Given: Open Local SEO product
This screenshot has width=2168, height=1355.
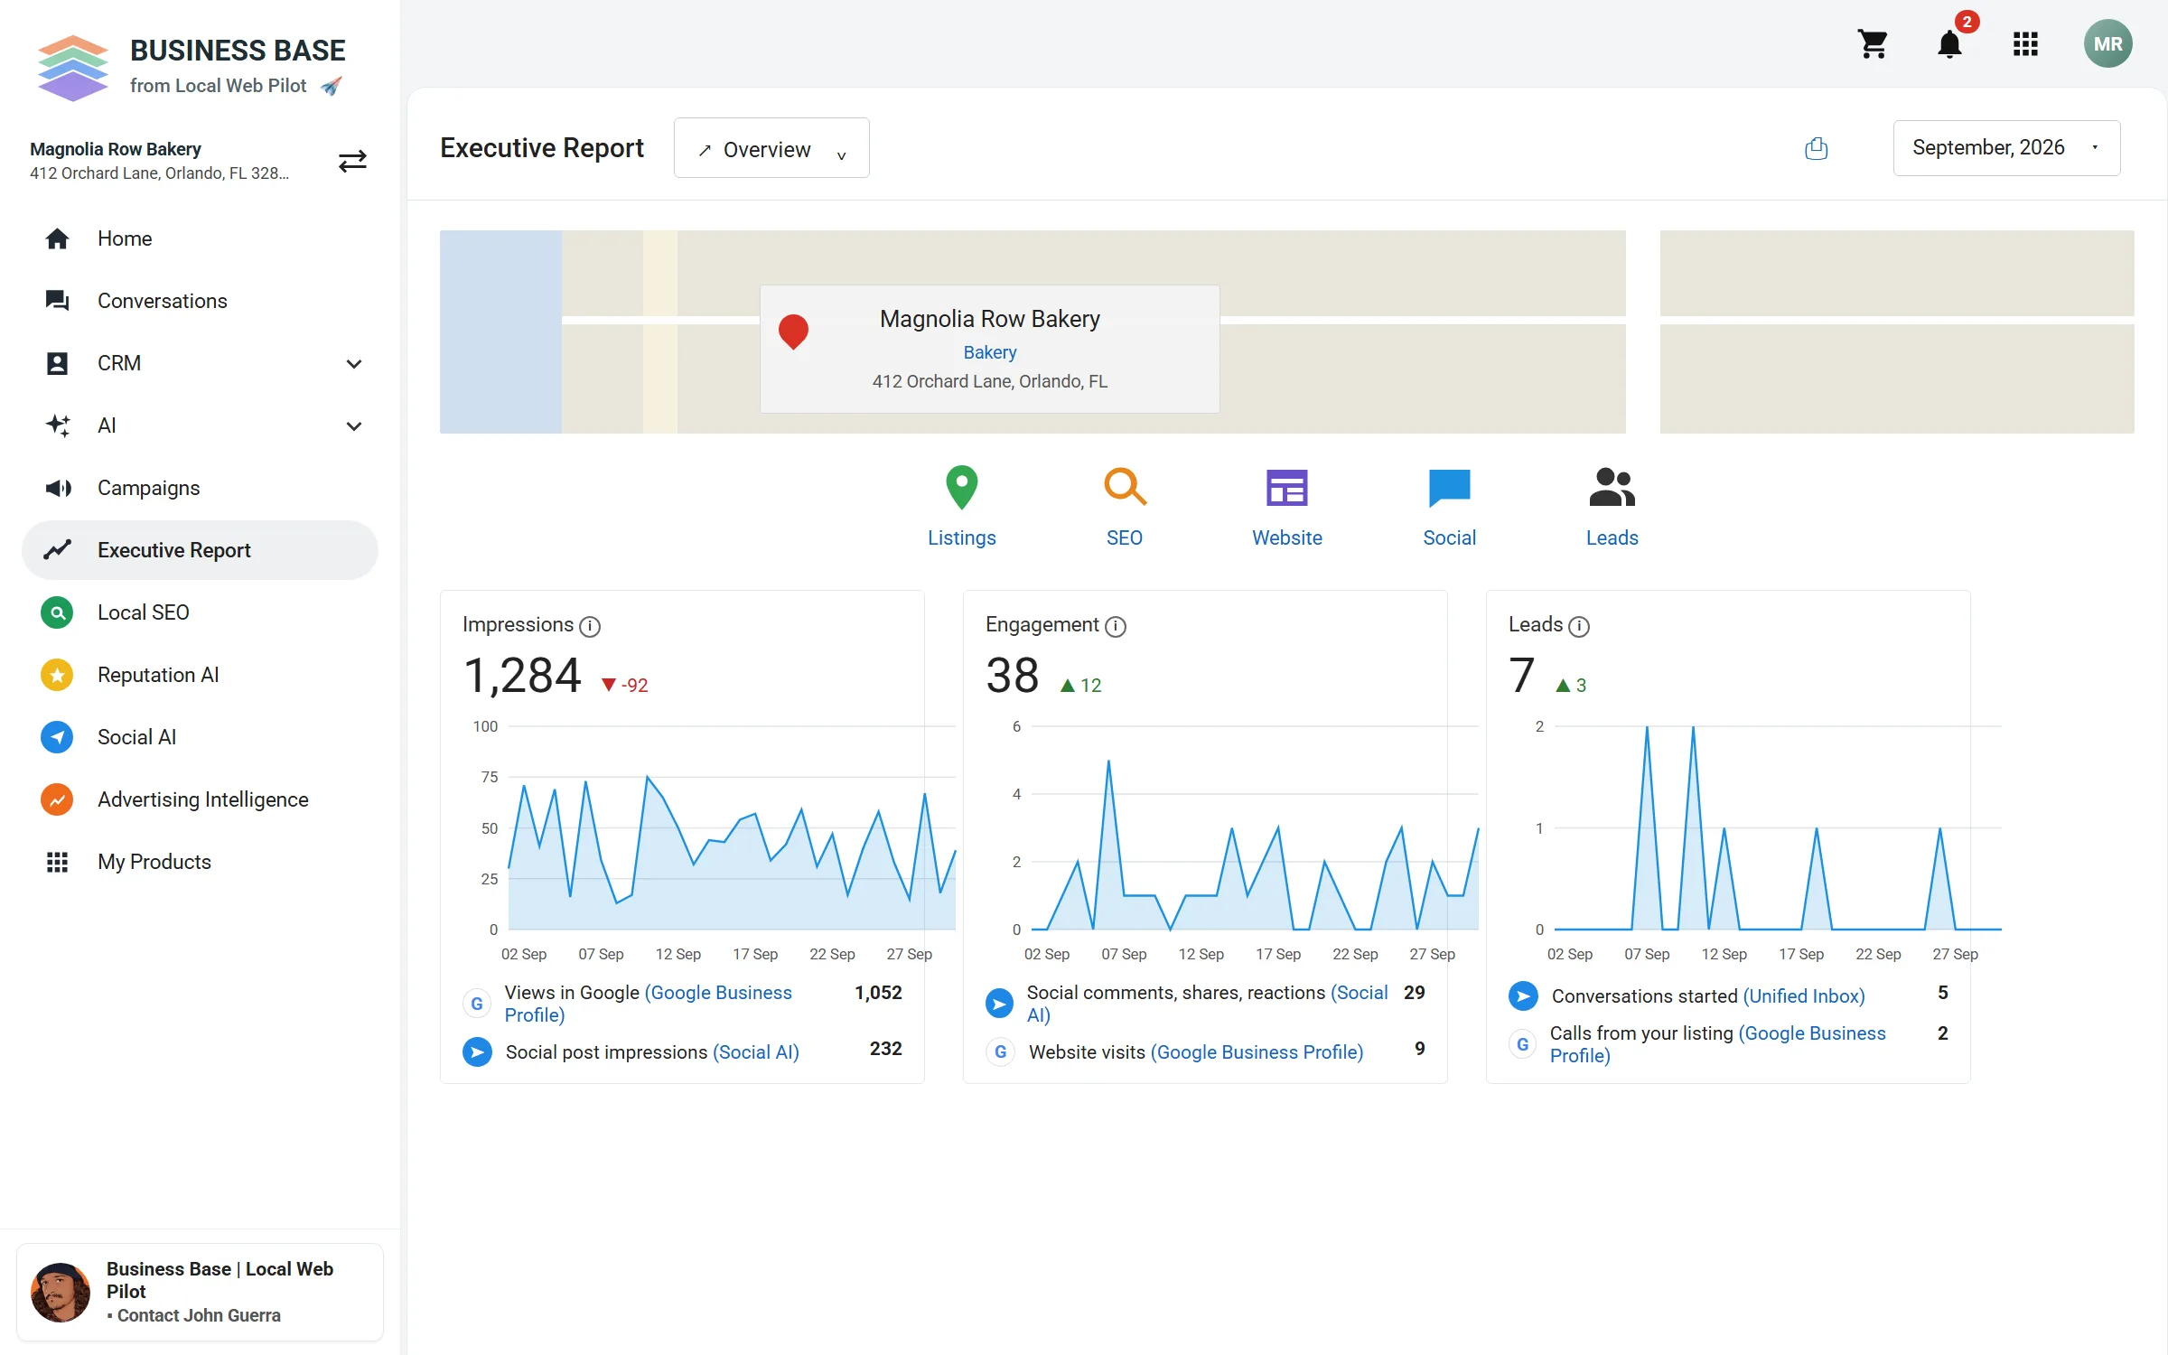Looking at the screenshot, I should point(200,612).
